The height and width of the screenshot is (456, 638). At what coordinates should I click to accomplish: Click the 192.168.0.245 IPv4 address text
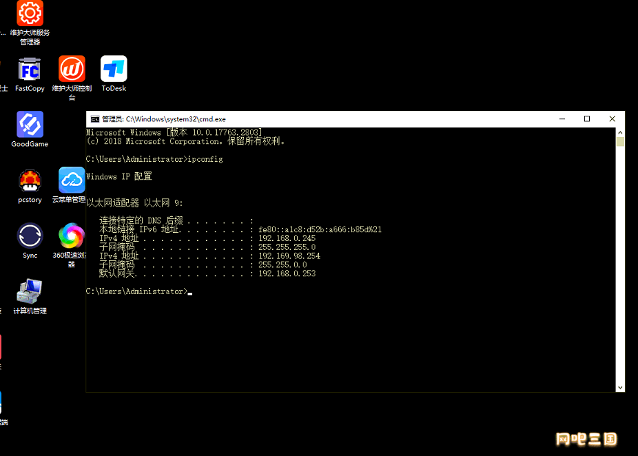[287, 238]
